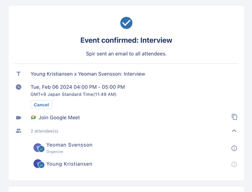Click the title T icon
Screen dimensions: 252x192
tap(19, 74)
